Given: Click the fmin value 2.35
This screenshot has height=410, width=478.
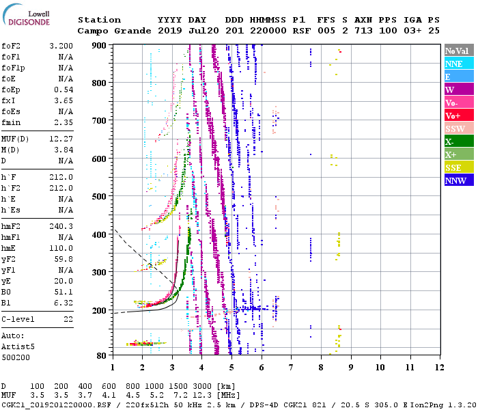Looking at the screenshot, I should (x=64, y=122).
